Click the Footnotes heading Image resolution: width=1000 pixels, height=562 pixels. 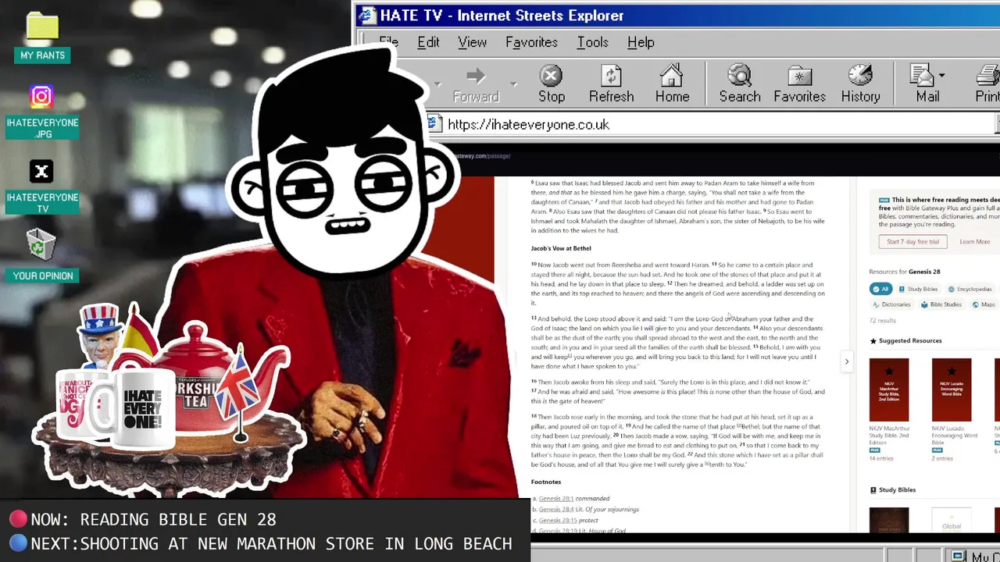[546, 482]
